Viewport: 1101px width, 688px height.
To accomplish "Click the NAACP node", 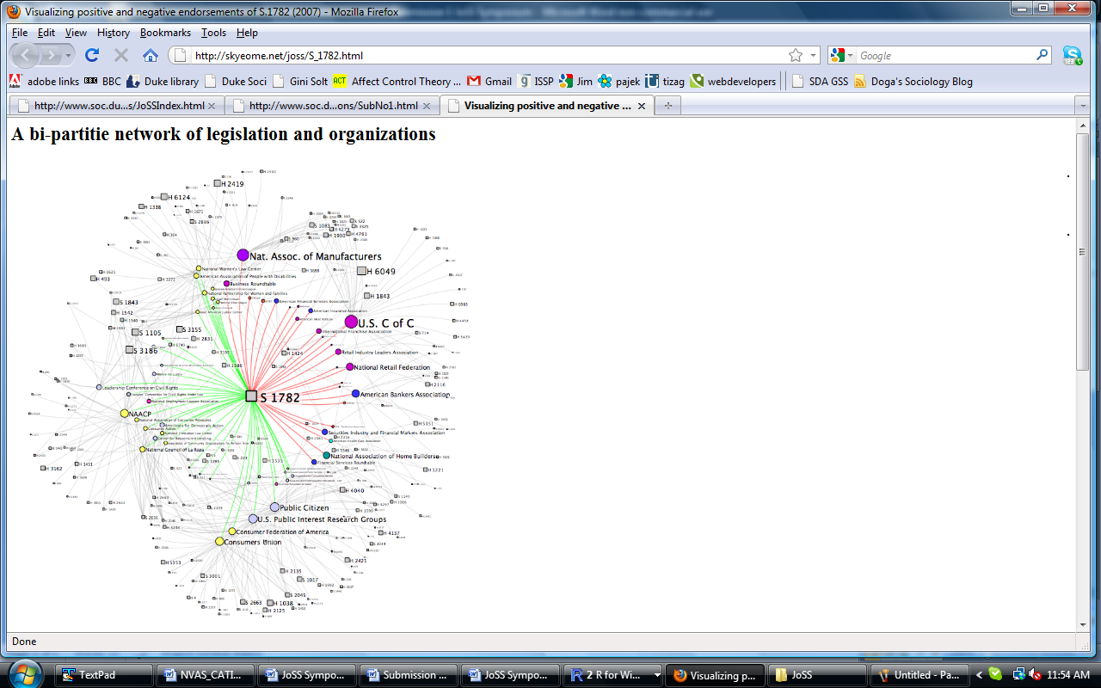I will tap(125, 414).
